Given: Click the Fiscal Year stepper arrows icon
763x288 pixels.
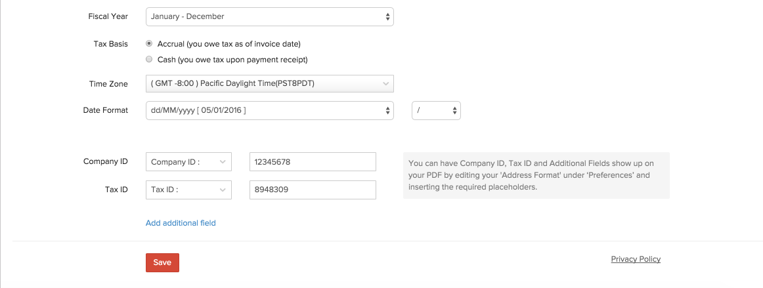Looking at the screenshot, I should coord(387,16).
